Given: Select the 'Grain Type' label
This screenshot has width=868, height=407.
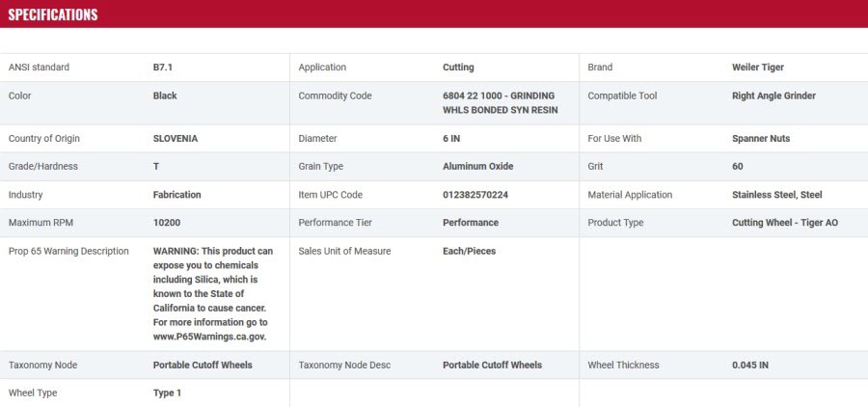Looking at the screenshot, I should [320, 166].
